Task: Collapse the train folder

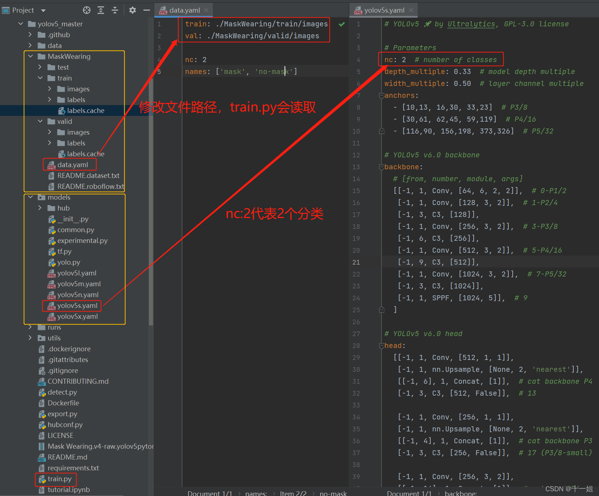Action: click(40, 78)
